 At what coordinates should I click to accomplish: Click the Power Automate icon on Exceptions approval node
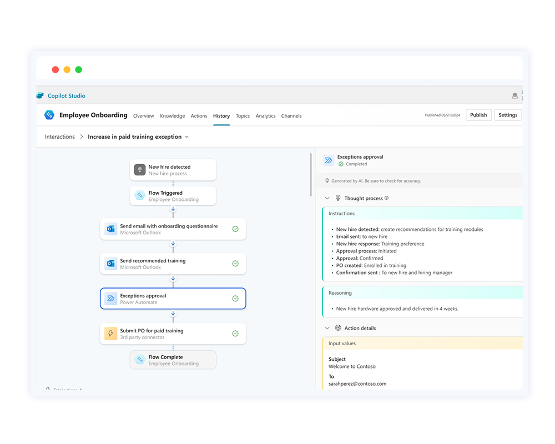[x=110, y=299]
